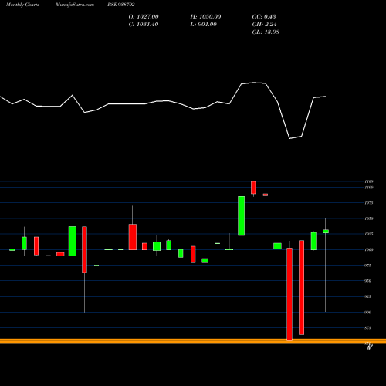Click the 875 price axis label

pyautogui.click(x=368, y=328)
